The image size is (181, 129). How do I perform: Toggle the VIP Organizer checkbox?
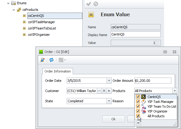pyautogui.click(x=138, y=111)
